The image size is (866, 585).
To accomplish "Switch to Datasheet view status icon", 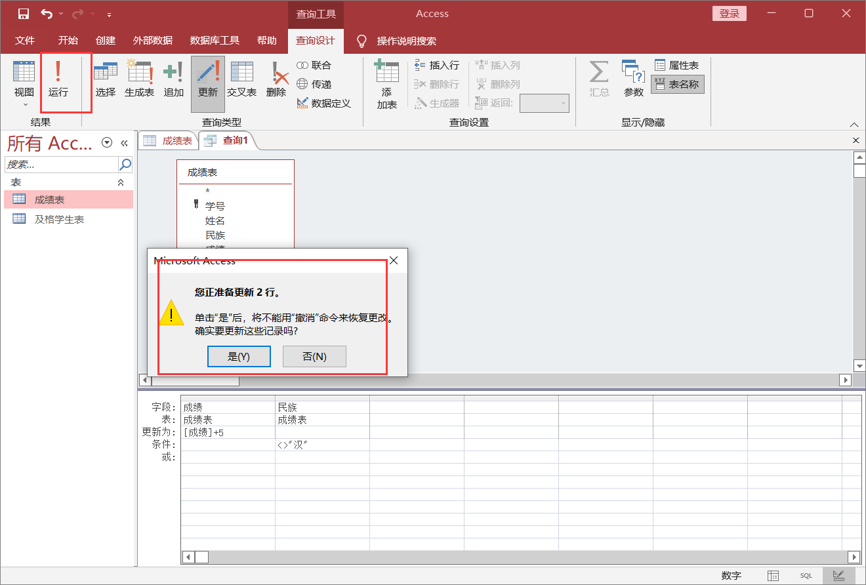I will tap(773, 575).
